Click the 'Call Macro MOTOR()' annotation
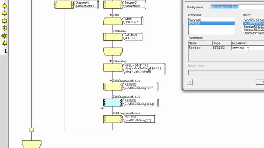This screenshot has width=264, height=148. pyautogui.click(x=132, y=37)
